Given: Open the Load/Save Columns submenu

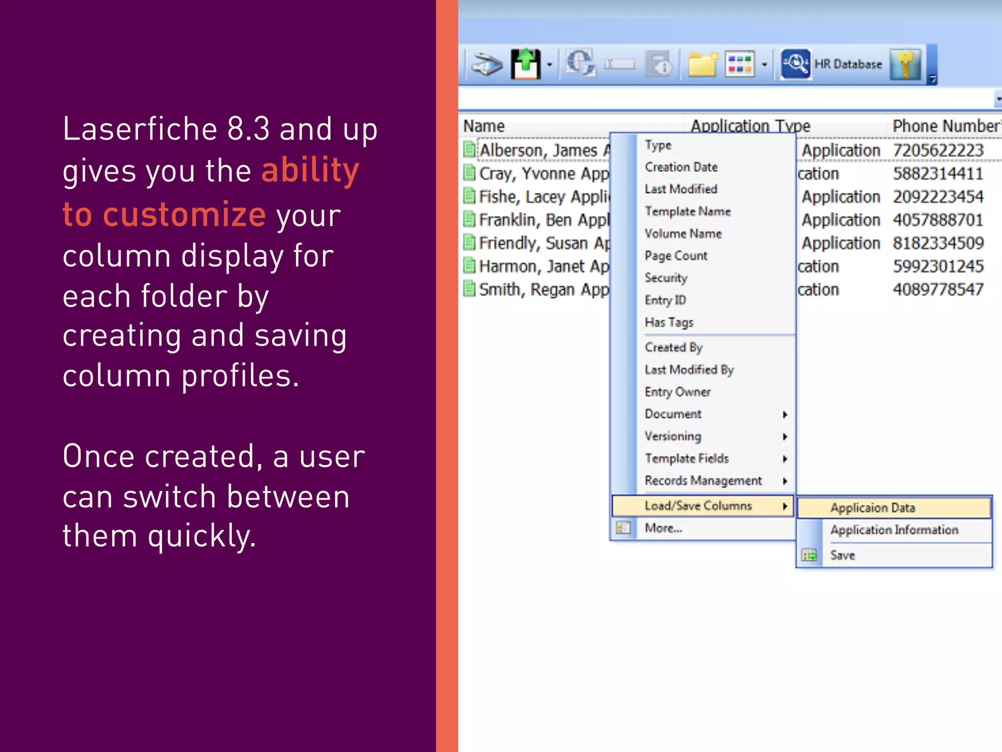Looking at the screenshot, I should click(x=703, y=506).
